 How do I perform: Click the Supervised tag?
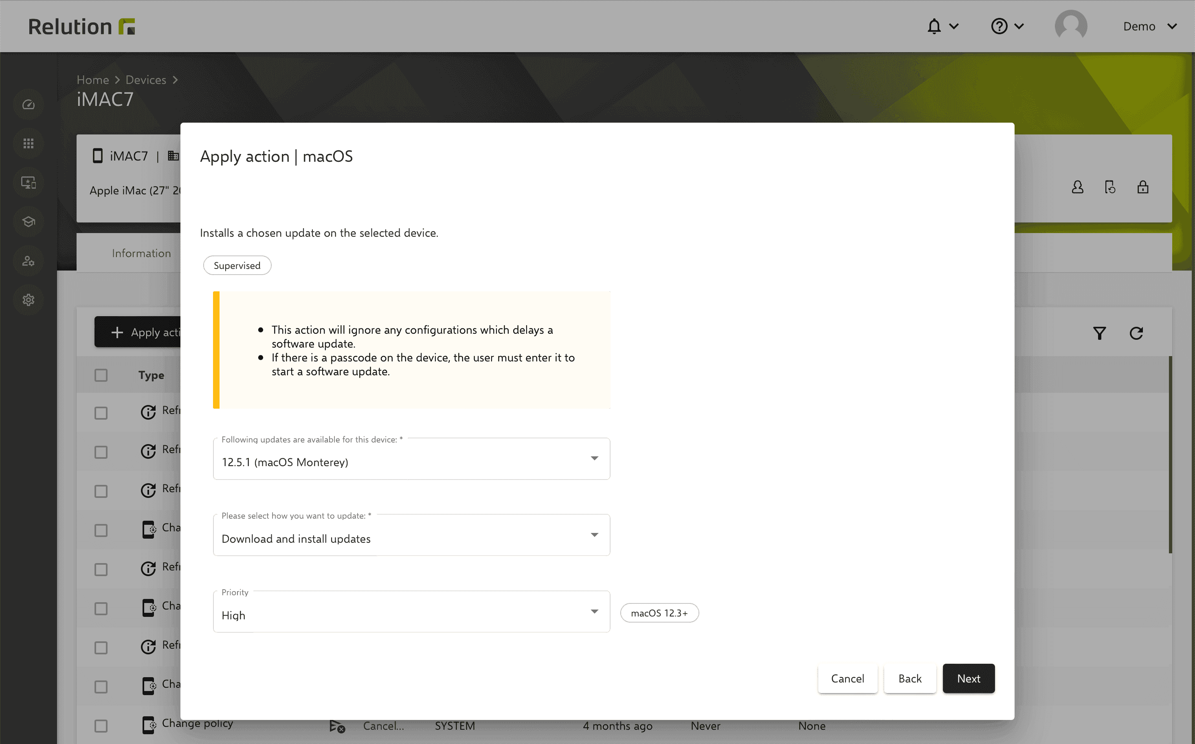click(x=237, y=265)
